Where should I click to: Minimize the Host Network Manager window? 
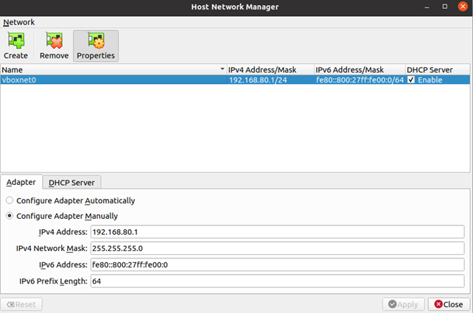pos(427,7)
